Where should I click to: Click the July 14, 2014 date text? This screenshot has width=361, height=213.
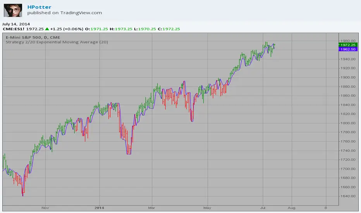coord(16,24)
